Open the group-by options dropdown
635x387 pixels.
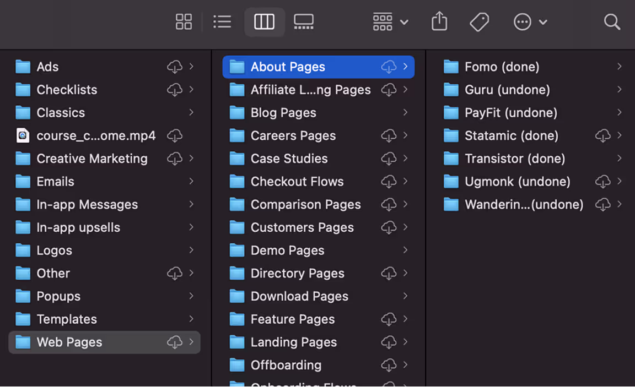(390, 22)
